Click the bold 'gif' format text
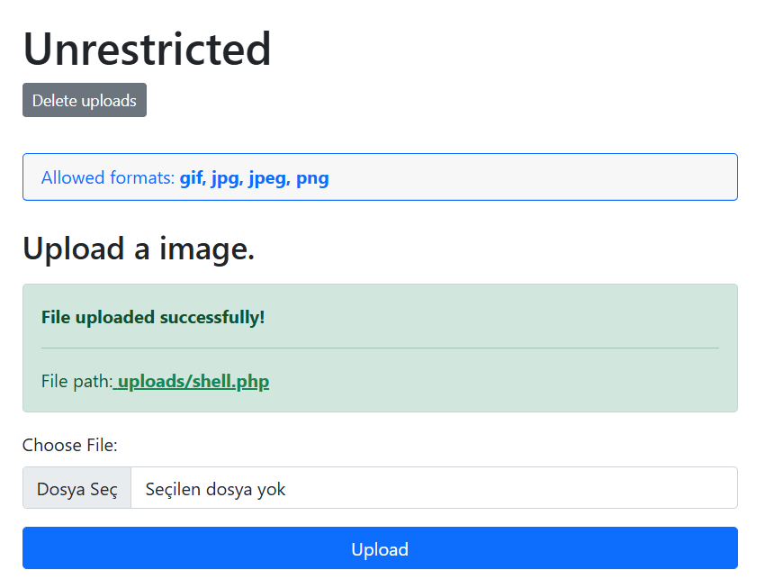 [x=193, y=178]
